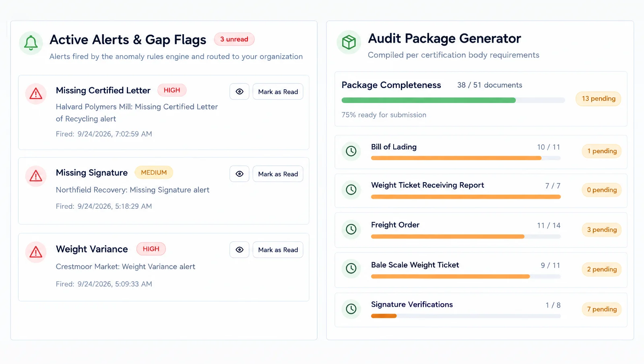Click the 3 unread badge

click(x=234, y=39)
